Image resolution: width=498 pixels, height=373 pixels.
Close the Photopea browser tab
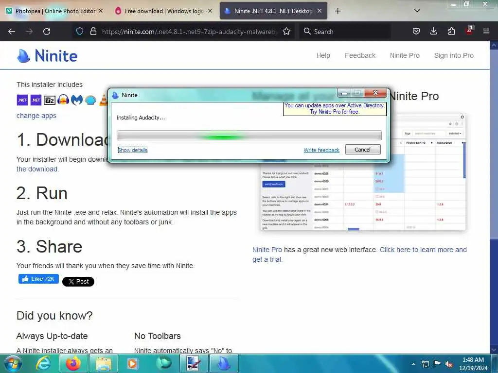click(x=101, y=11)
